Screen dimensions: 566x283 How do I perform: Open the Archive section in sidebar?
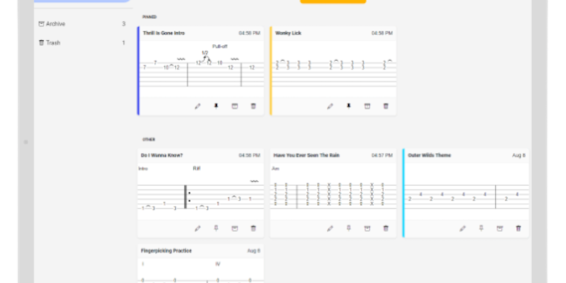point(55,24)
